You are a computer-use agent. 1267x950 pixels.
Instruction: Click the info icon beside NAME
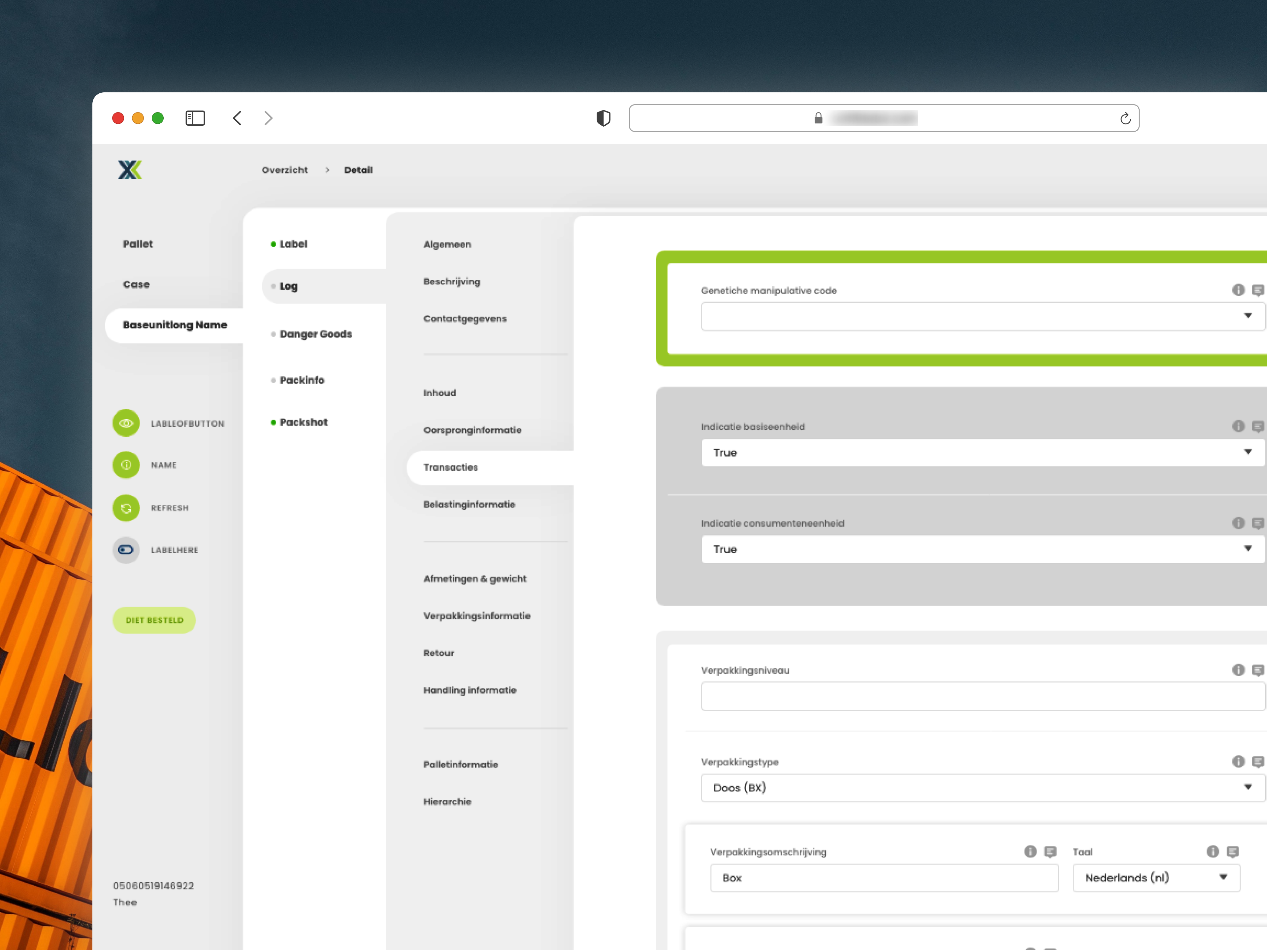click(126, 465)
